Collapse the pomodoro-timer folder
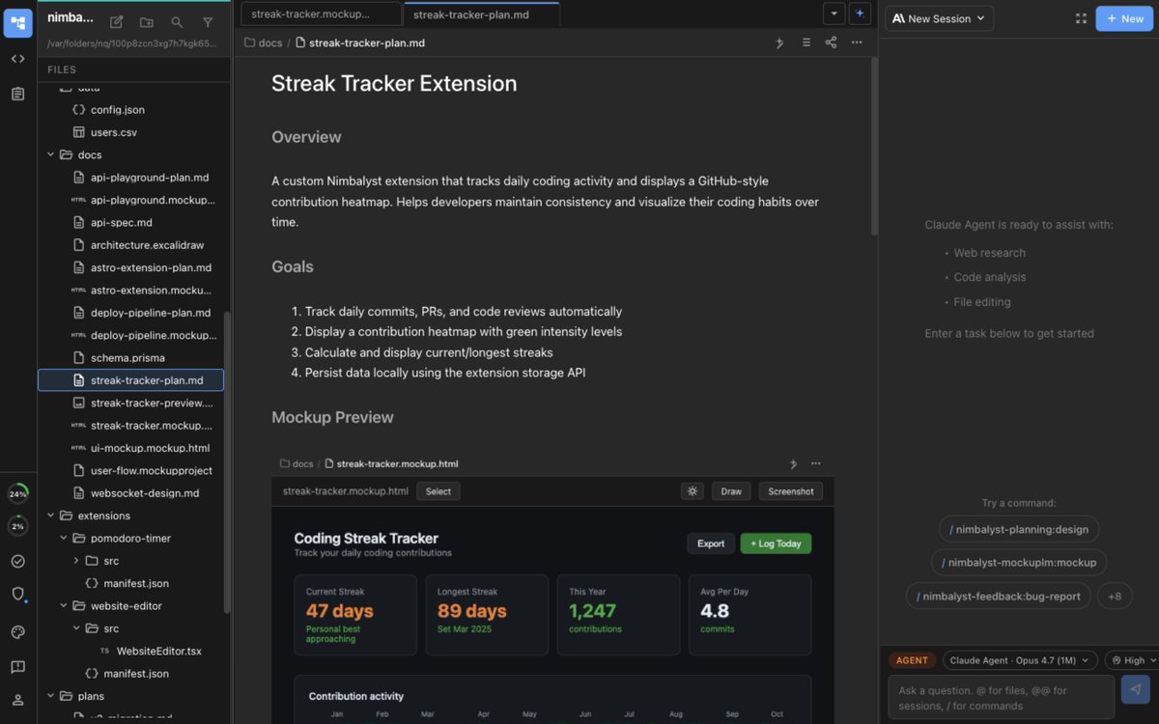 [x=64, y=539]
